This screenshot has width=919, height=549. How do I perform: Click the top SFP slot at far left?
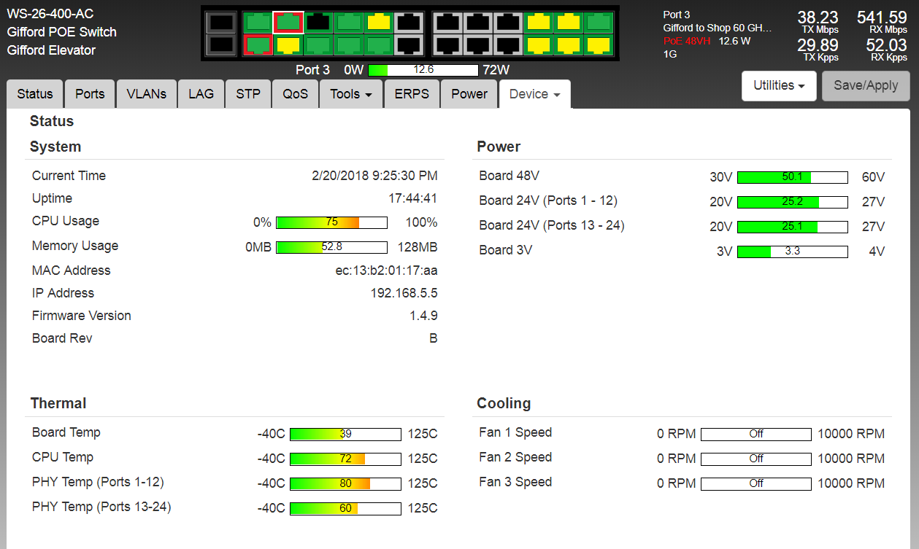tap(220, 22)
